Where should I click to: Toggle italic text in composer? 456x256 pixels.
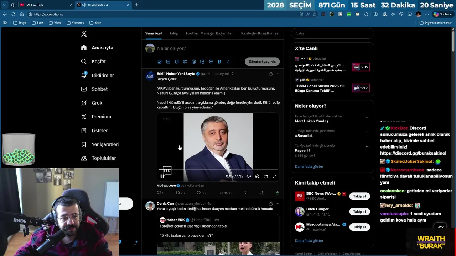coord(228,62)
